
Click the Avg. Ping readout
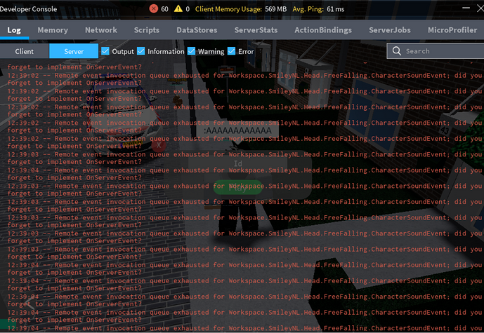pos(318,9)
